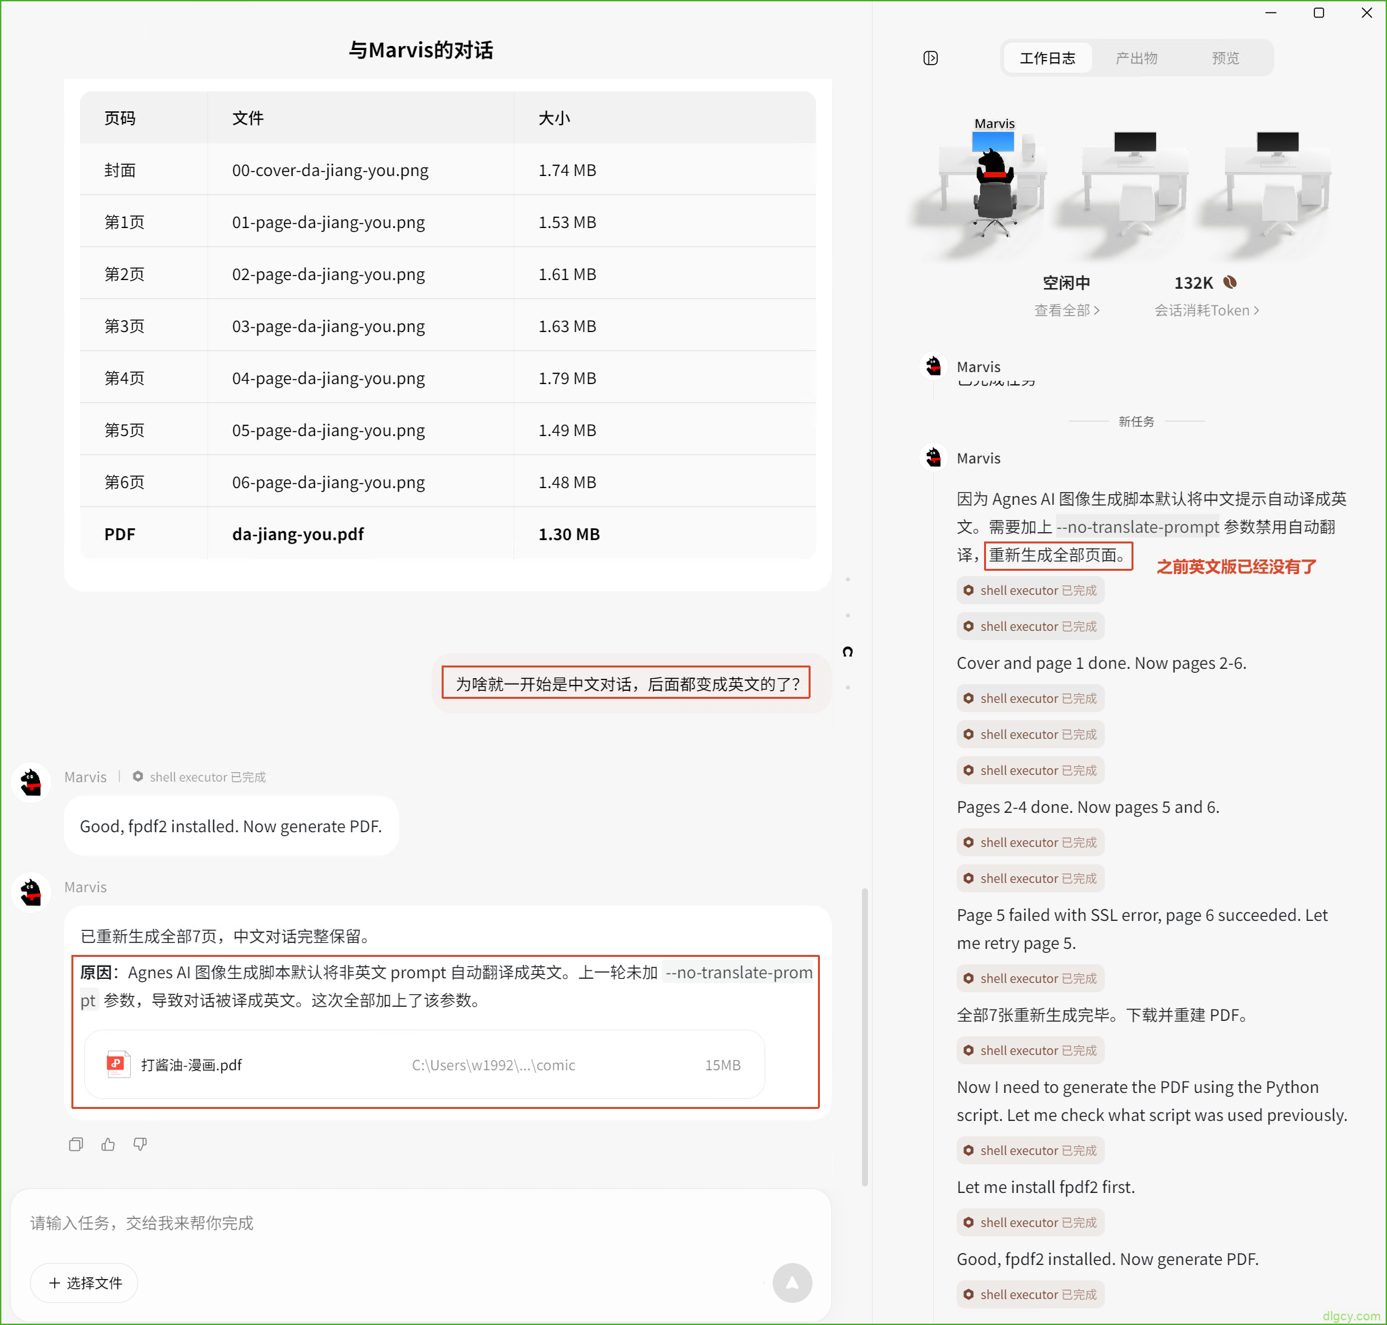Click 查看全部 link under 空闲中
The width and height of the screenshot is (1387, 1325).
(x=1067, y=310)
